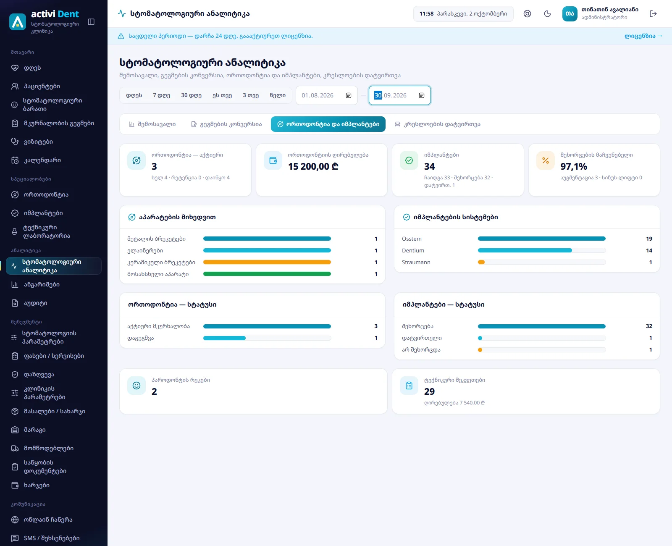This screenshot has height=546, width=672.
Task: Switch to the კრესლოების დატვირთვა tab
Action: pos(438,124)
